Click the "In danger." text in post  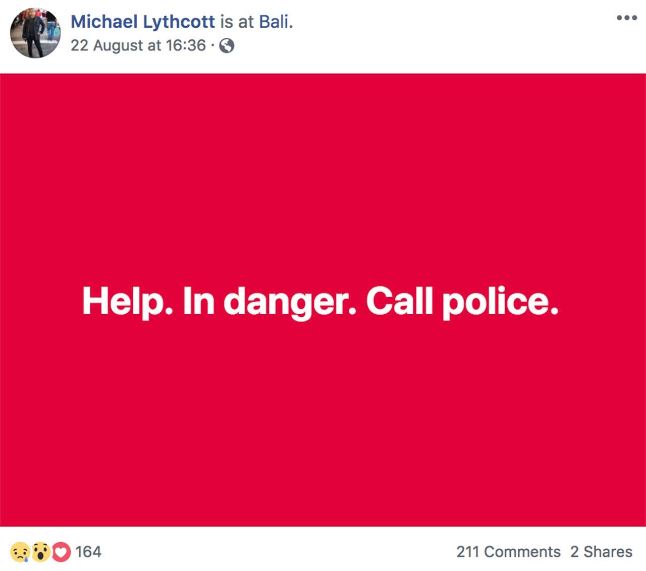(x=270, y=302)
